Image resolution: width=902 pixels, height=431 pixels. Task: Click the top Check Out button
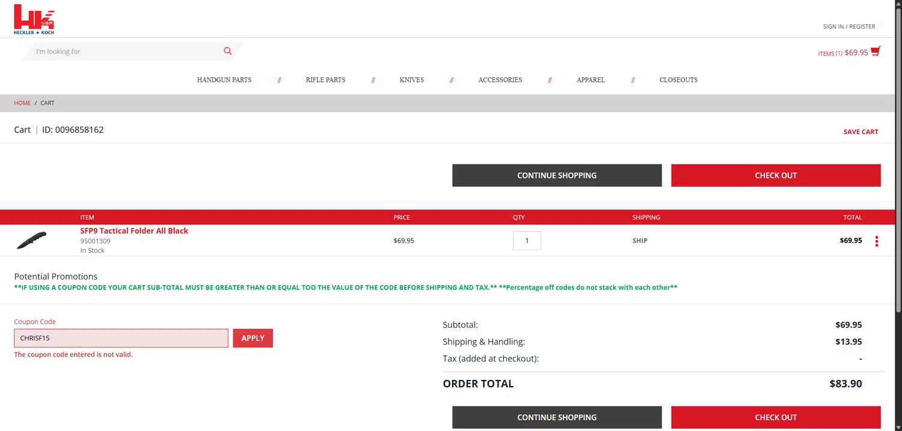[x=776, y=175]
